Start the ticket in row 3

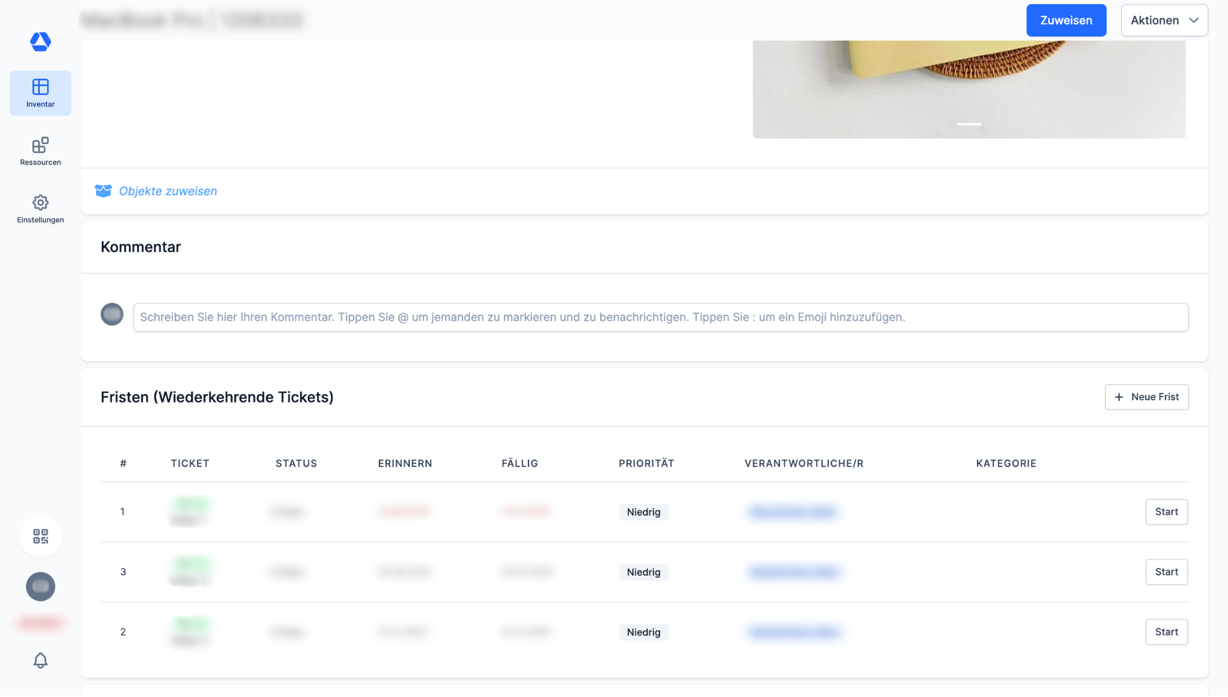click(x=1166, y=572)
